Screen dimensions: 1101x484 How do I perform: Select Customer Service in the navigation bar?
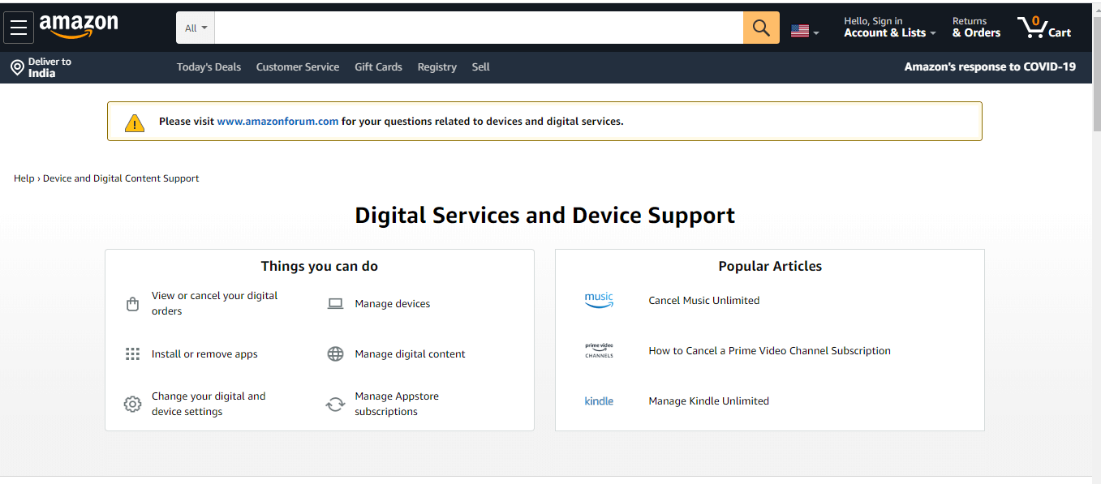coord(298,66)
